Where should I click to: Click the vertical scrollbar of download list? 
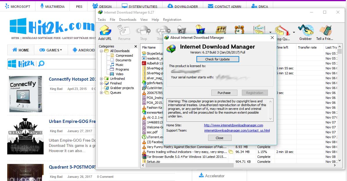click(340, 104)
